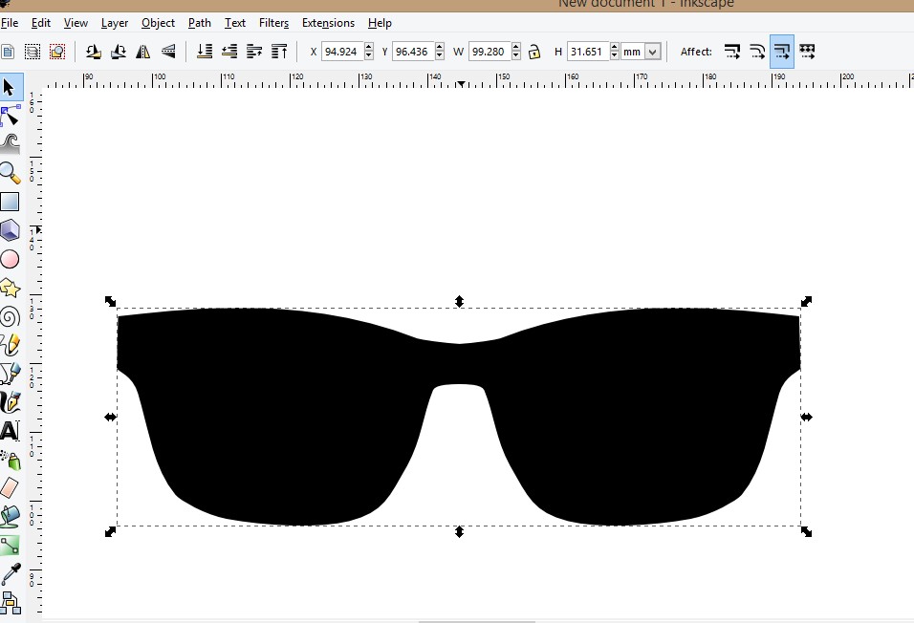The height and width of the screenshot is (623, 914).
Task: Enable moving gradients along with objects
Action: [782, 51]
